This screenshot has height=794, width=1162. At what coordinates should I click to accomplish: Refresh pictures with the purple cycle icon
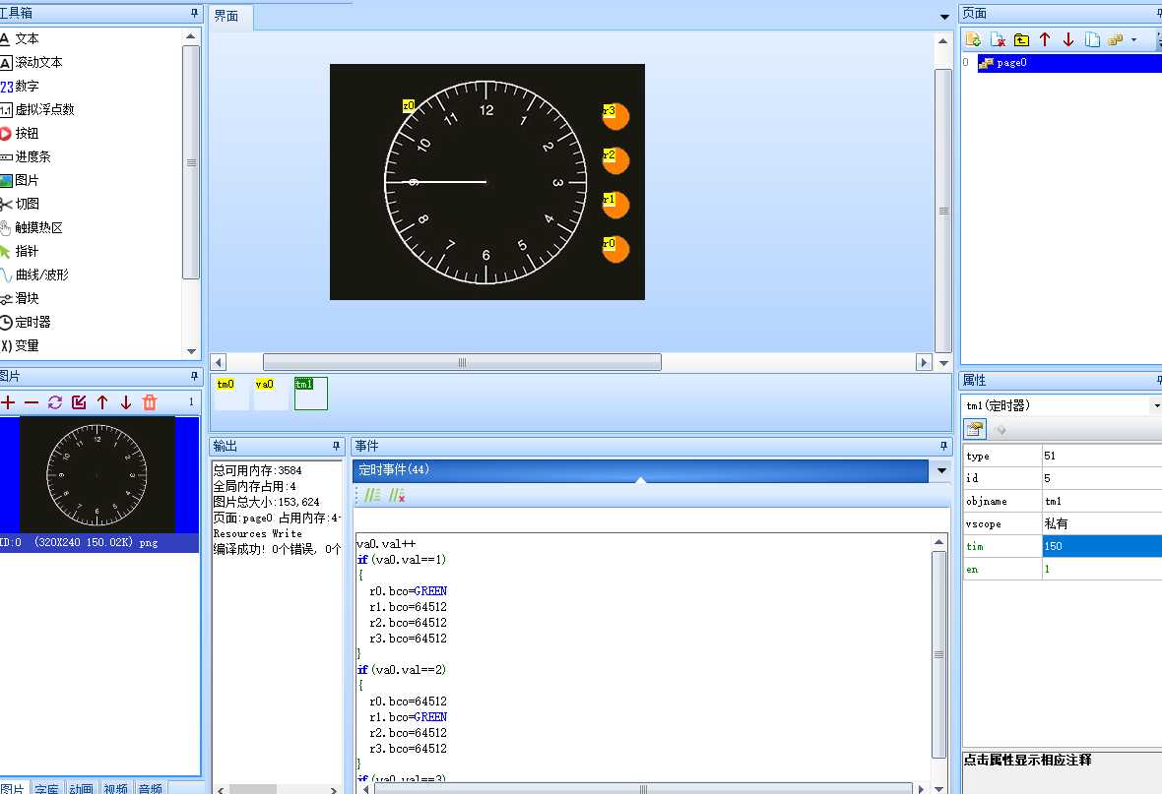click(x=55, y=402)
